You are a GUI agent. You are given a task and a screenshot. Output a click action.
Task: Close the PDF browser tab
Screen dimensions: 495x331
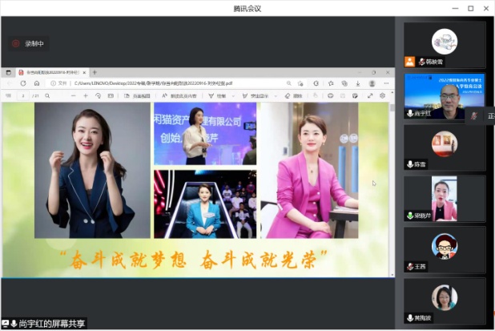(x=85, y=72)
